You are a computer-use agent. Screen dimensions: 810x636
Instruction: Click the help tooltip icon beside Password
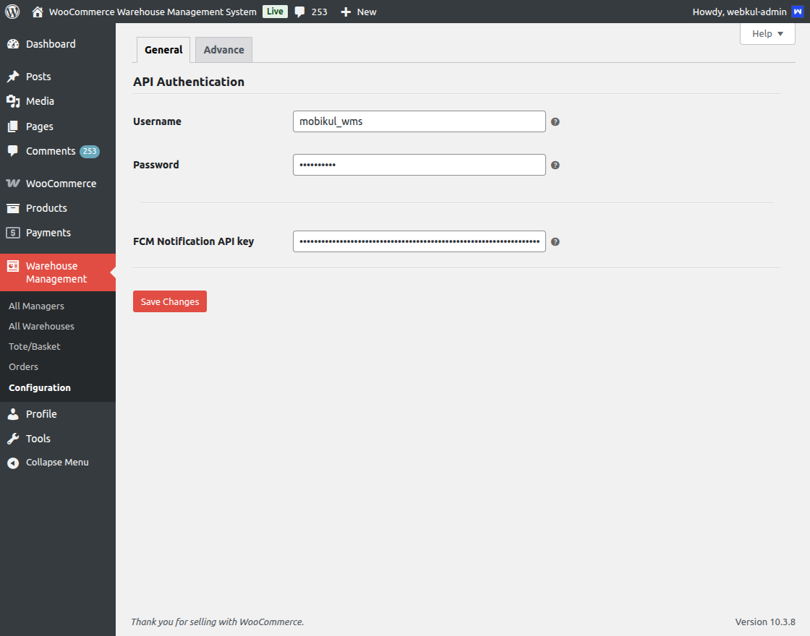pos(555,166)
